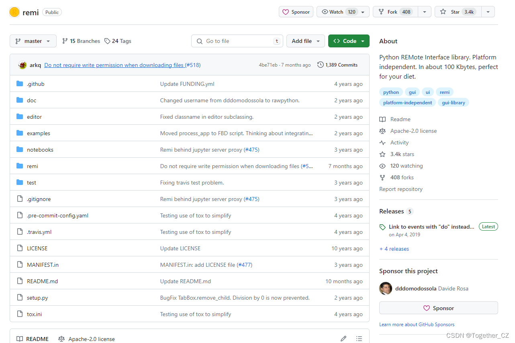Switch to the Apache-2.0 license tab
The image size is (515, 343).
coord(86,339)
